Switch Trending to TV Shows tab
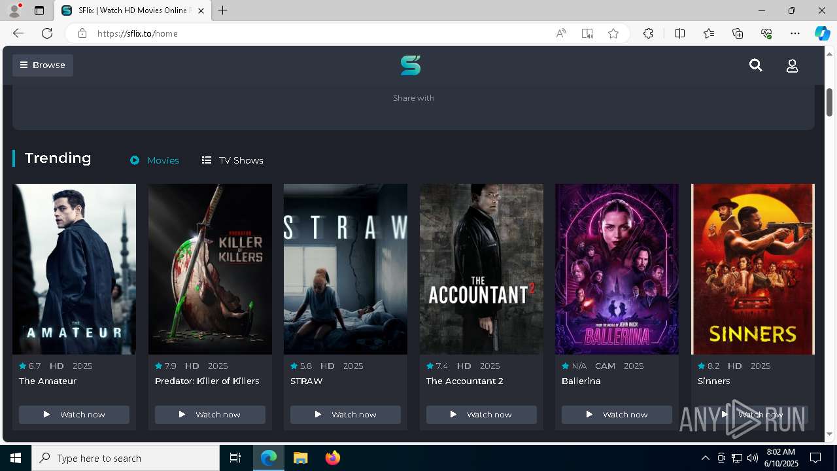 232,160
